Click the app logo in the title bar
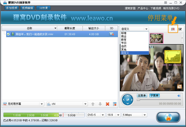 tap(5, 2)
